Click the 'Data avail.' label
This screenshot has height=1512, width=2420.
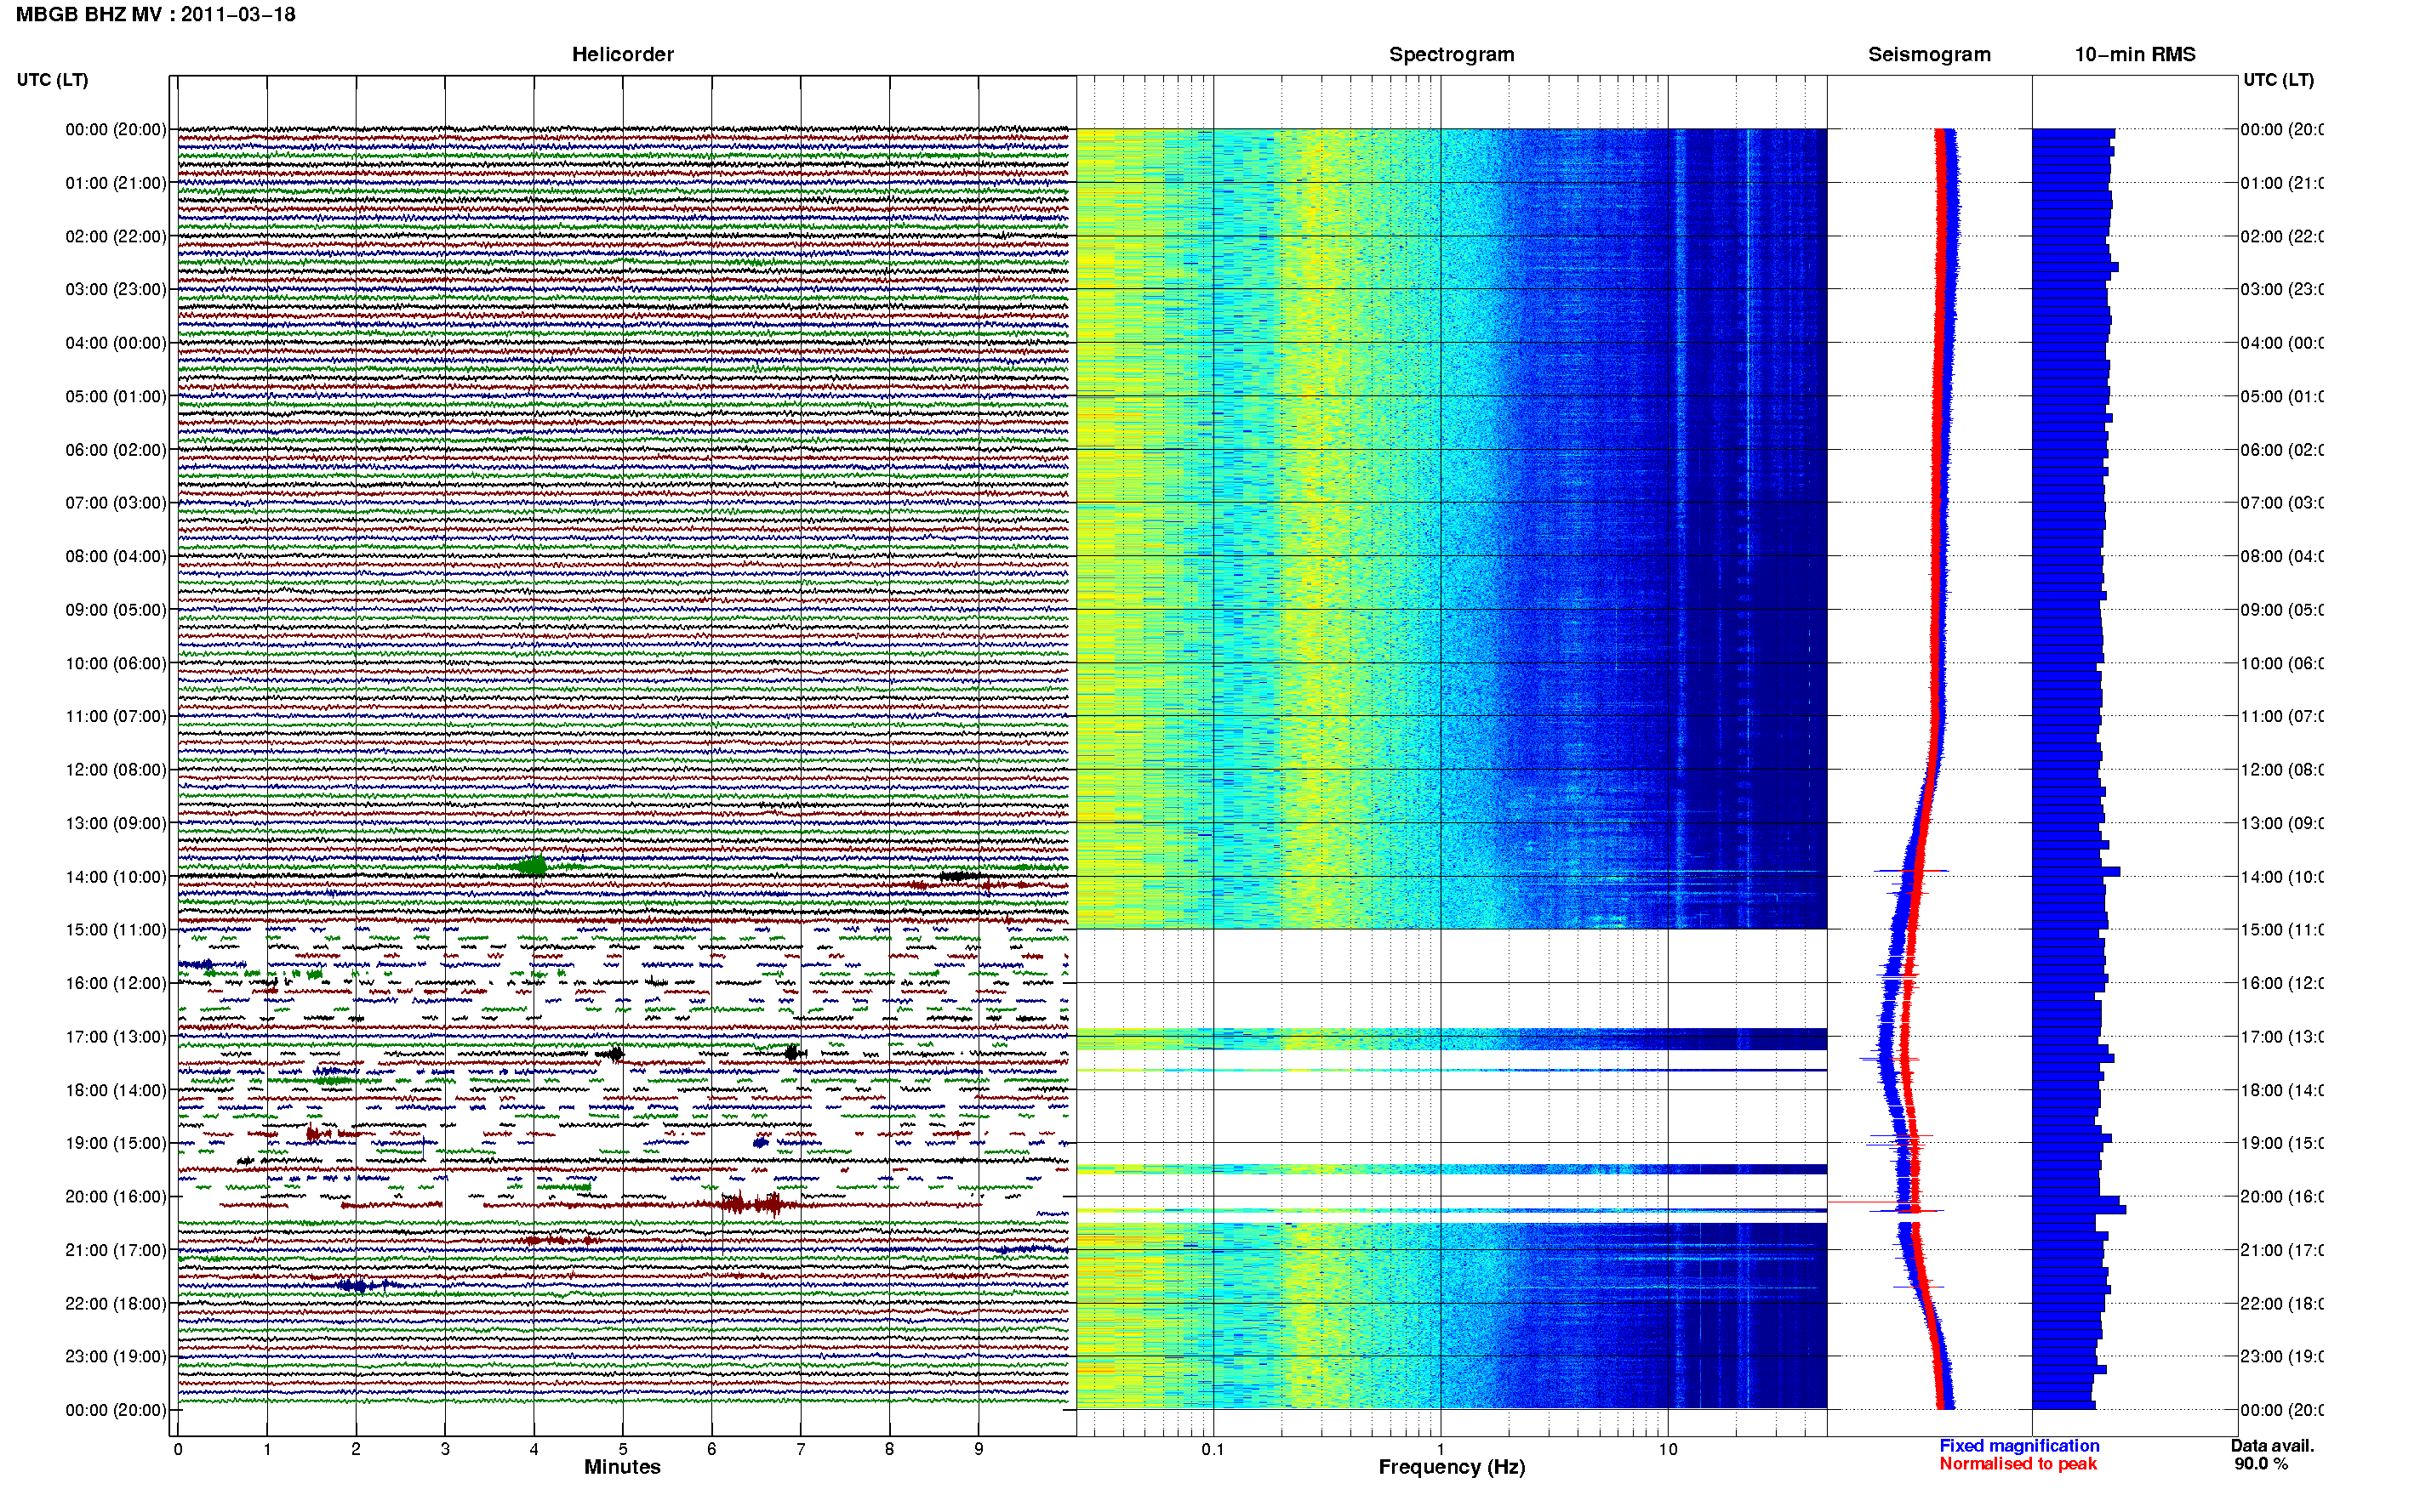(2272, 1446)
